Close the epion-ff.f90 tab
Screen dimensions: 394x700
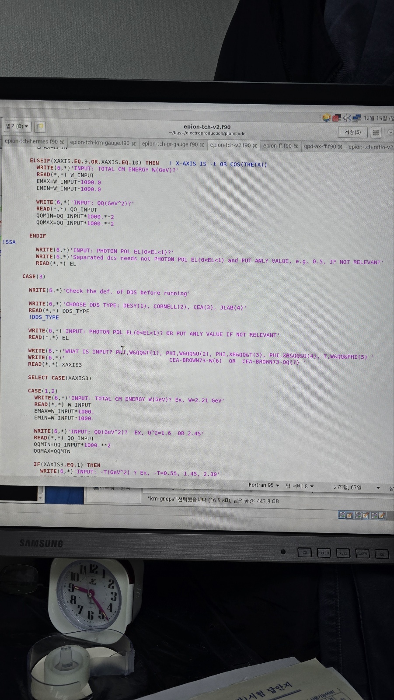296,146
